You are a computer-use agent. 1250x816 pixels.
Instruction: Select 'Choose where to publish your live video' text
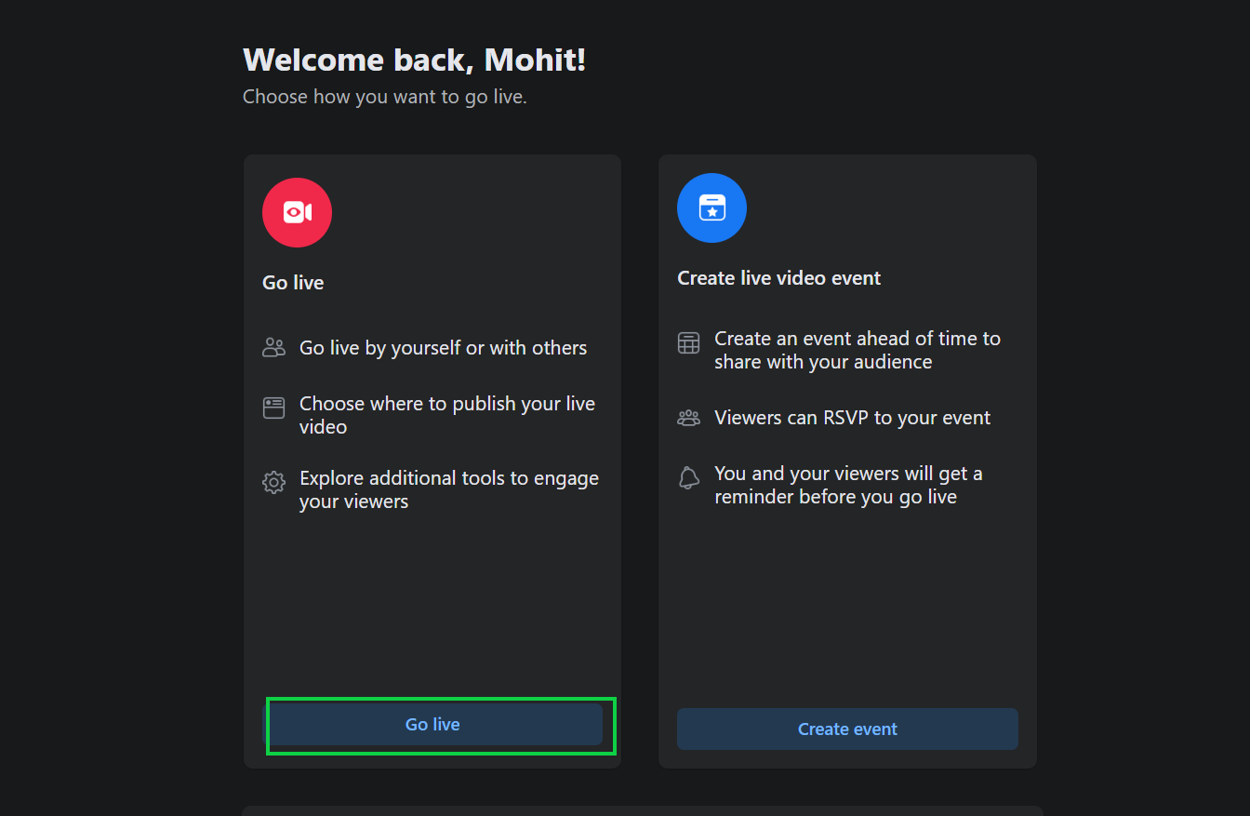tap(447, 415)
